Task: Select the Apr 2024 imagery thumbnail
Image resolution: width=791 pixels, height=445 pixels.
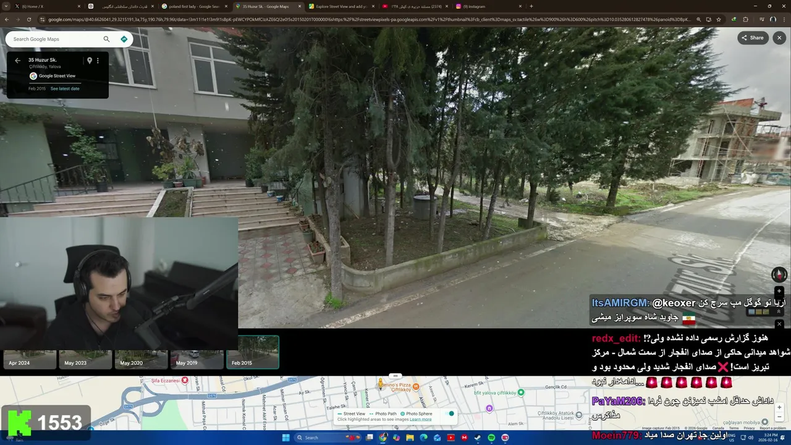Action: (x=28, y=360)
